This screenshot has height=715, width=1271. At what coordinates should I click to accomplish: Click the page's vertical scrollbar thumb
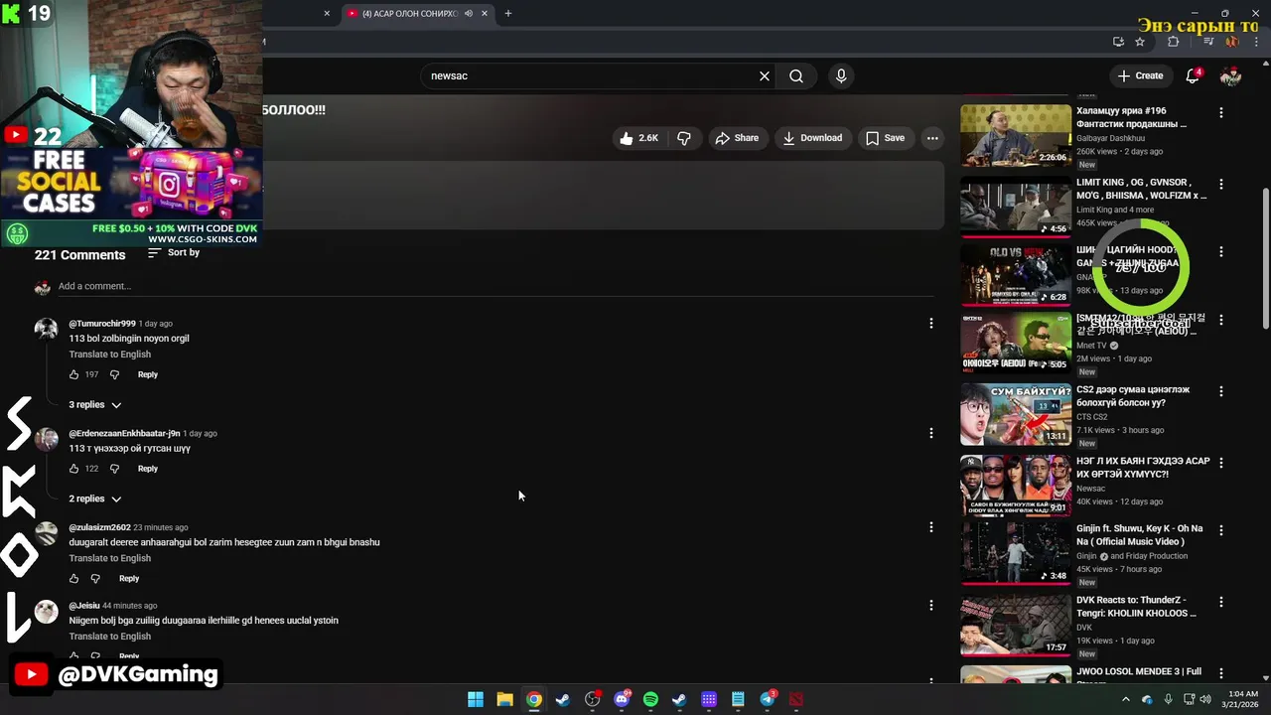coord(1265,258)
